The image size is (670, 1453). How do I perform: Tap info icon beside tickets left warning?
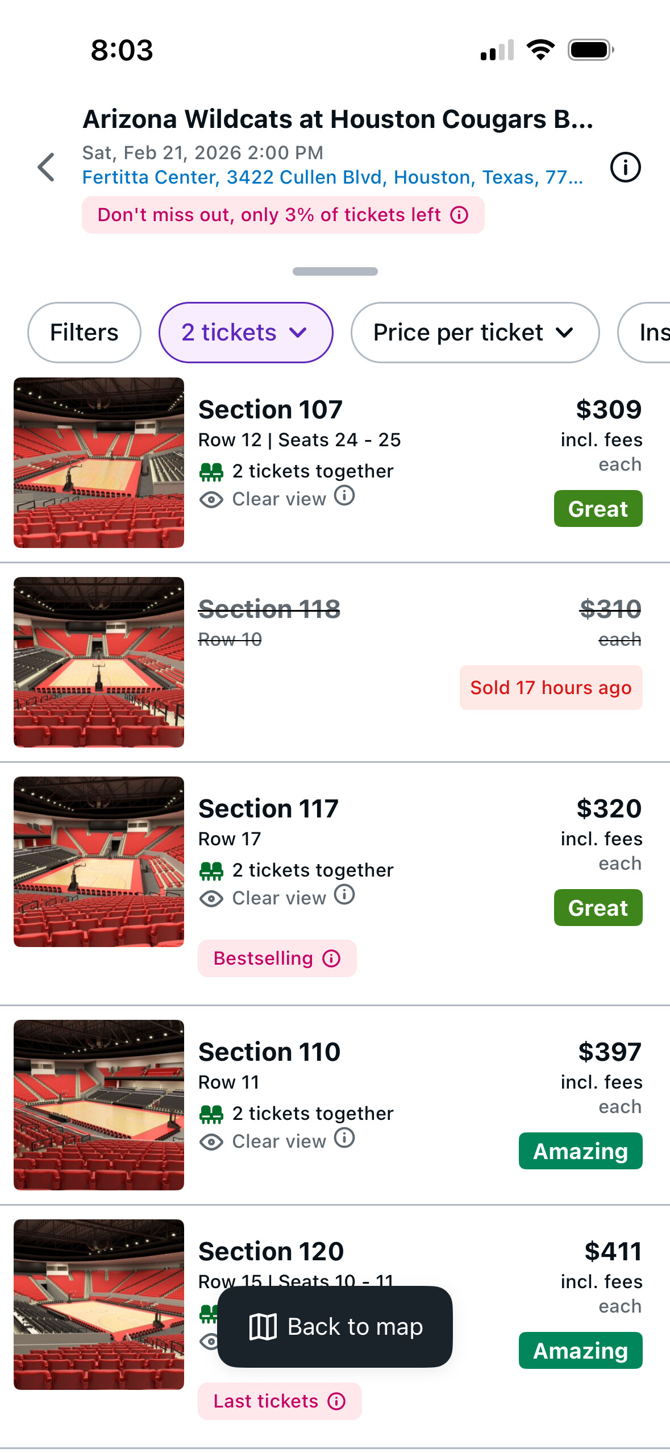[459, 215]
